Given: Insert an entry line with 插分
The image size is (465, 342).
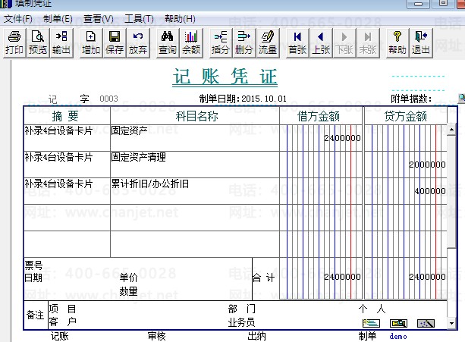Looking at the screenshot, I should 221,42.
